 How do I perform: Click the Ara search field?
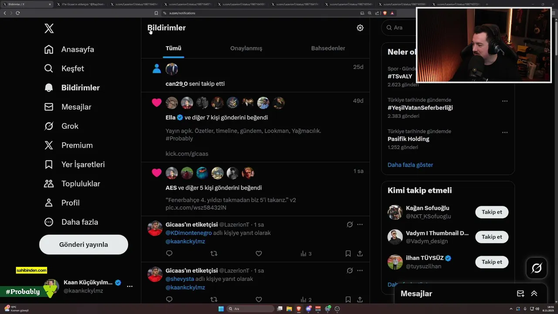tap(399, 27)
